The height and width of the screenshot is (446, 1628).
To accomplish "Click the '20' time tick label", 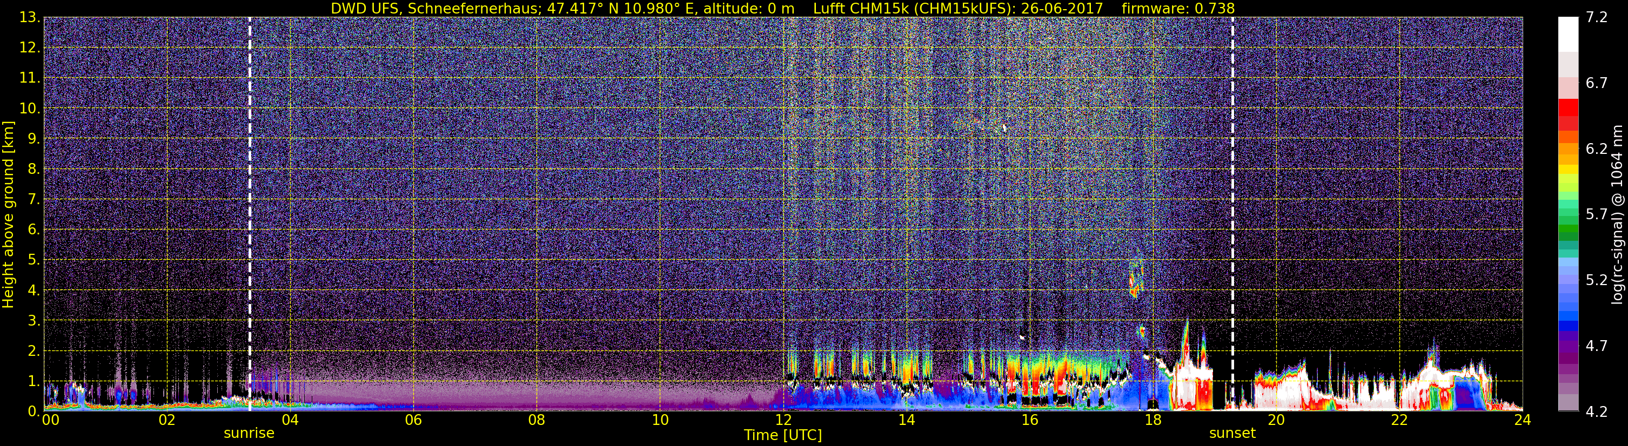I will point(1276,420).
